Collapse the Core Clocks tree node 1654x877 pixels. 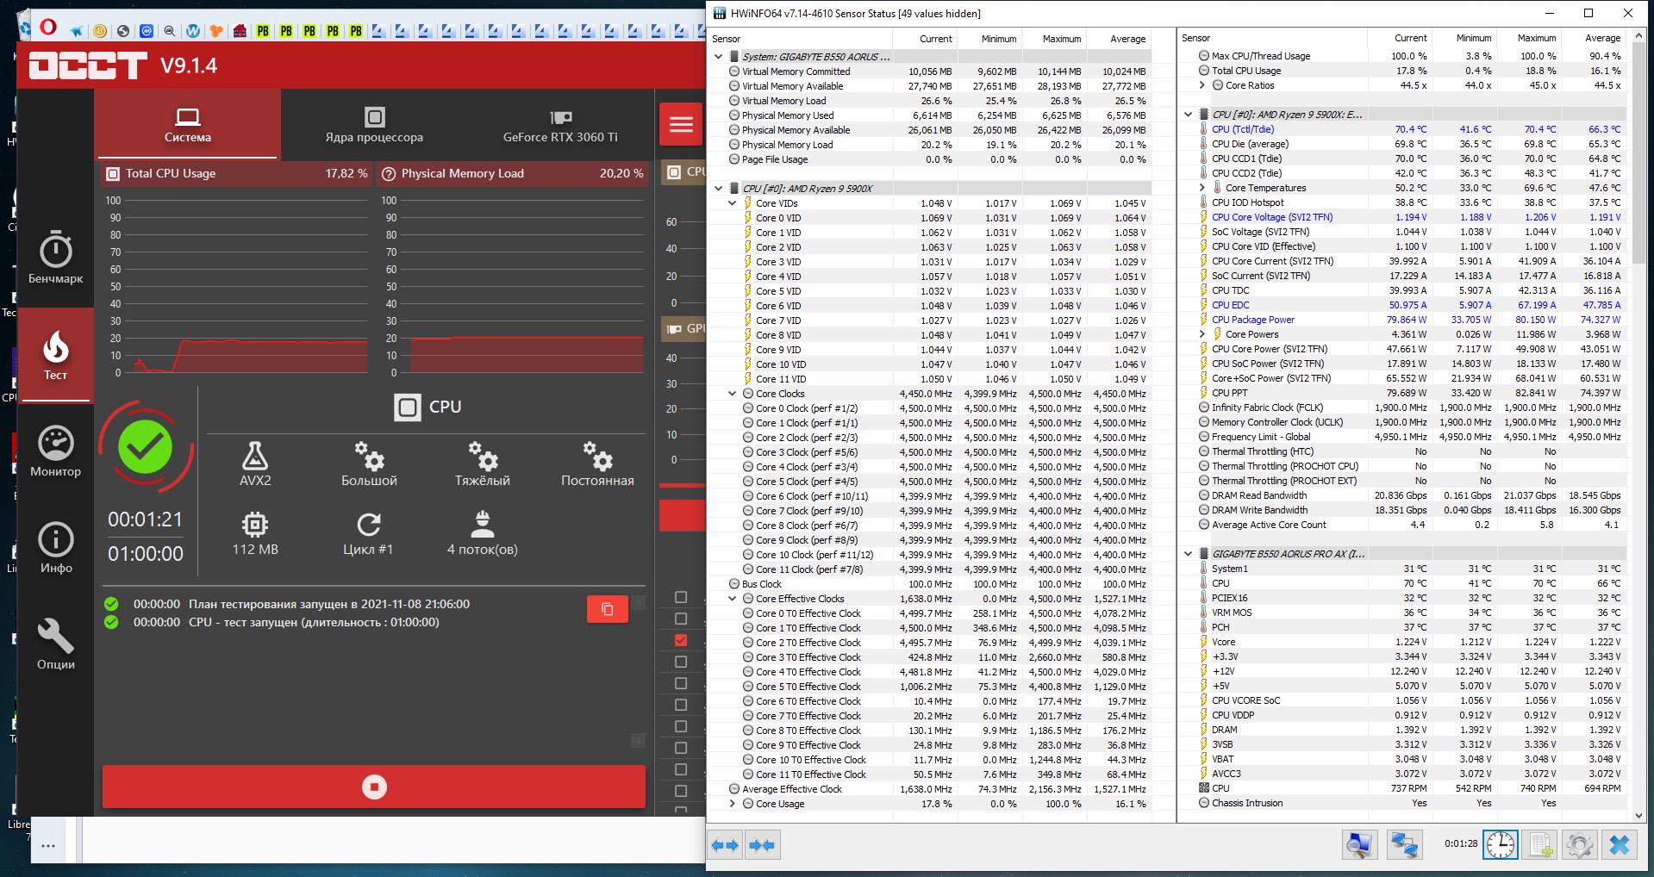[733, 394]
